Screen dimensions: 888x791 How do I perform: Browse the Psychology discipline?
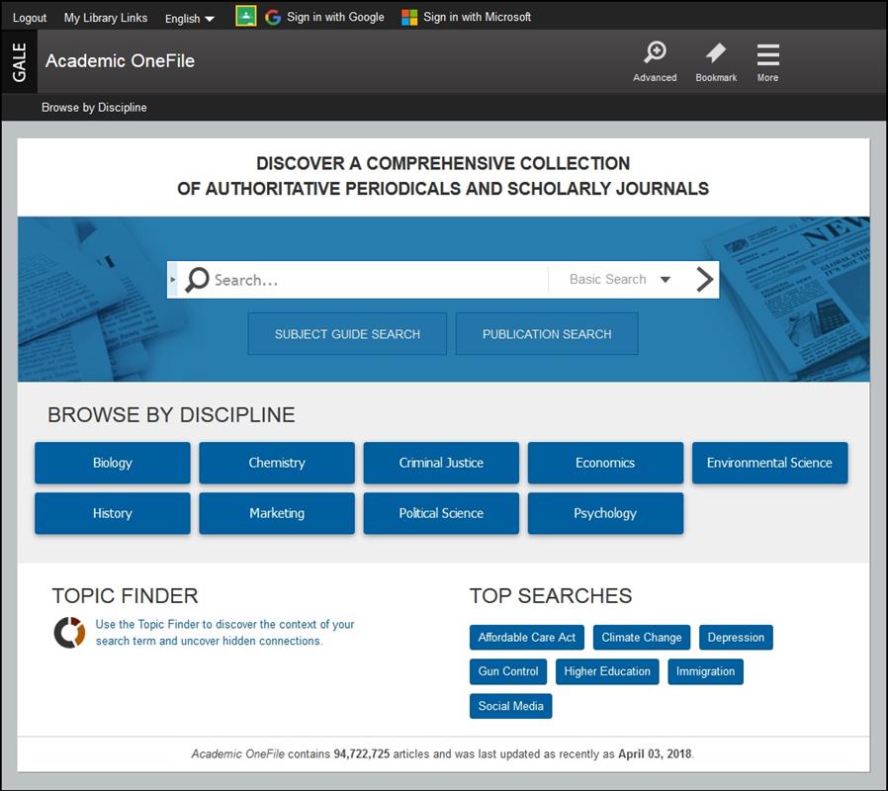tap(605, 513)
